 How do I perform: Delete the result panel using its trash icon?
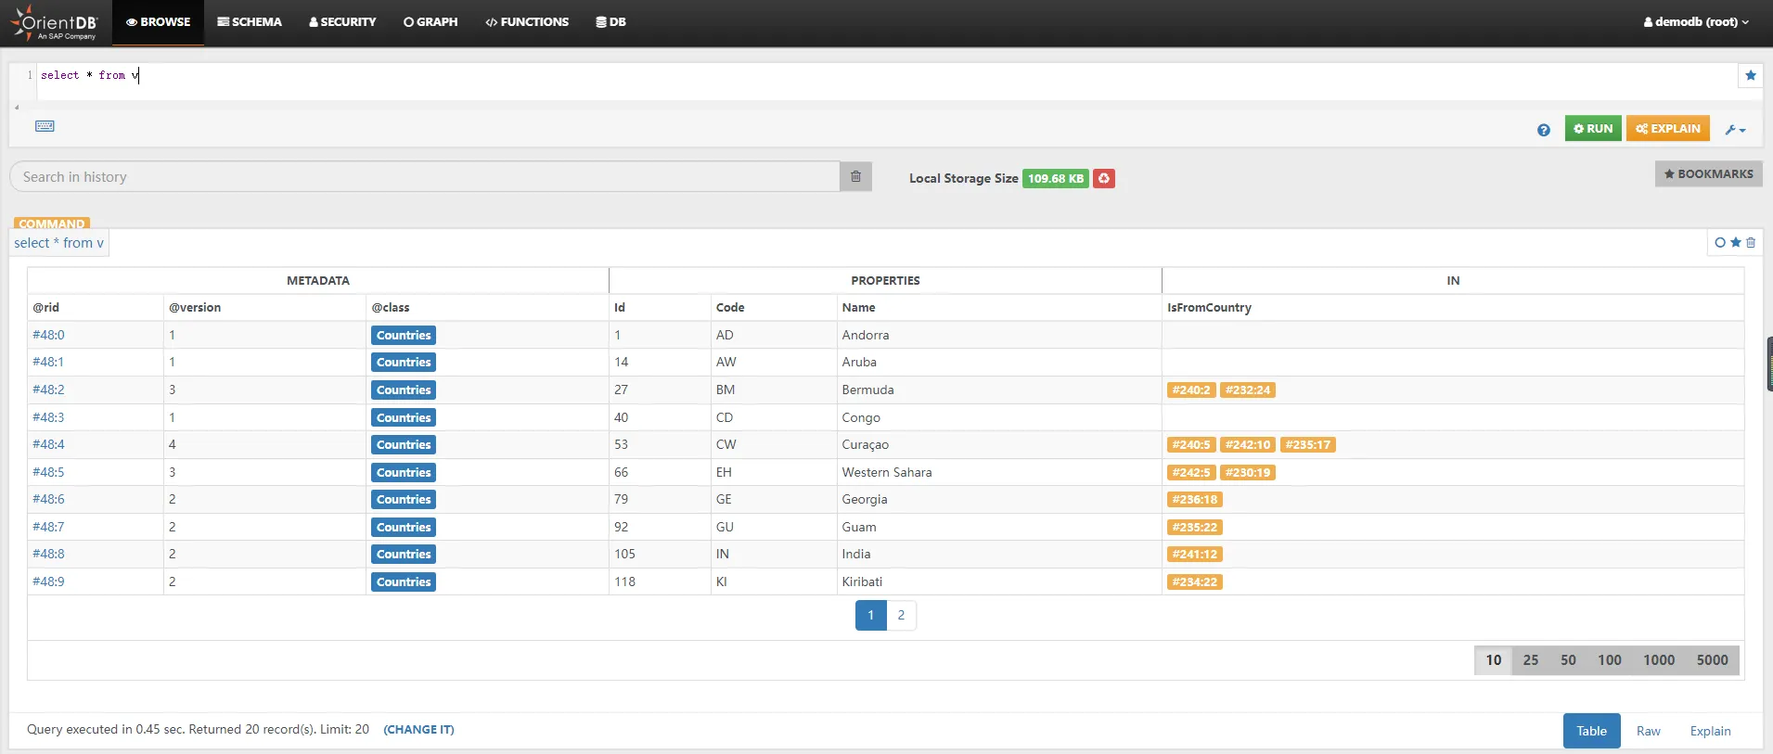click(1751, 243)
